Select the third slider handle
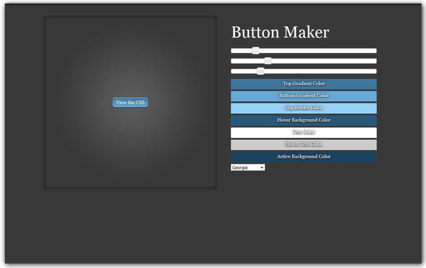The image size is (426, 268). [261, 71]
